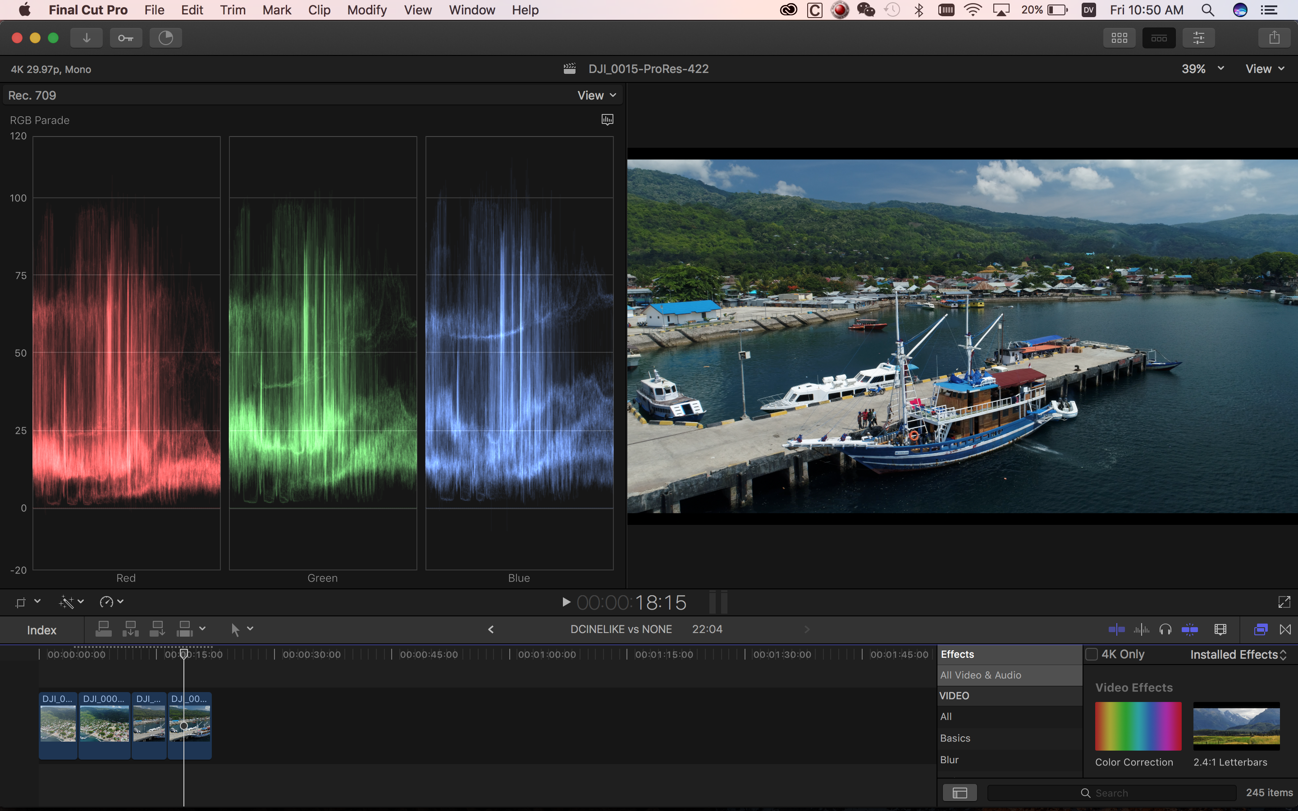Open the Mark menu
1298x811 pixels.
(x=277, y=10)
